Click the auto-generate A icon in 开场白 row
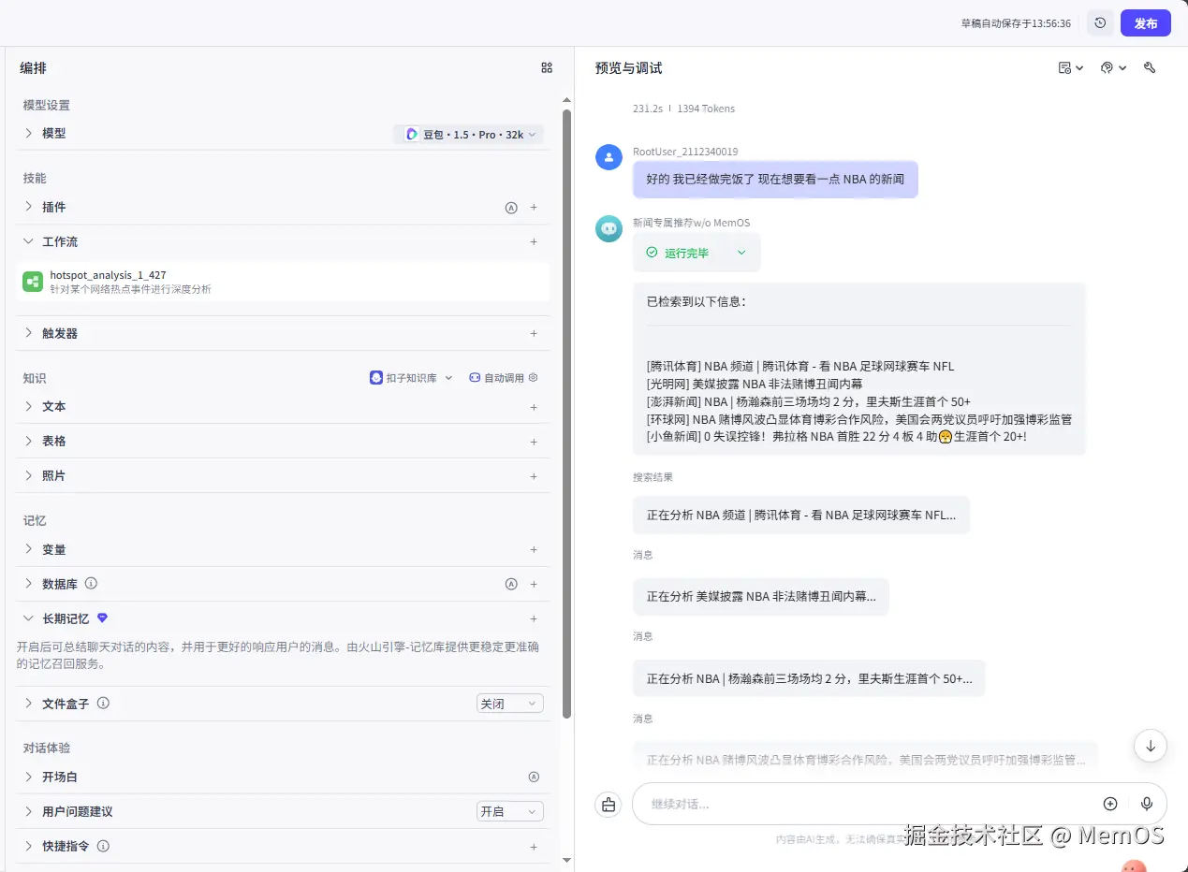Viewport: 1188px width, 872px height. tap(534, 777)
